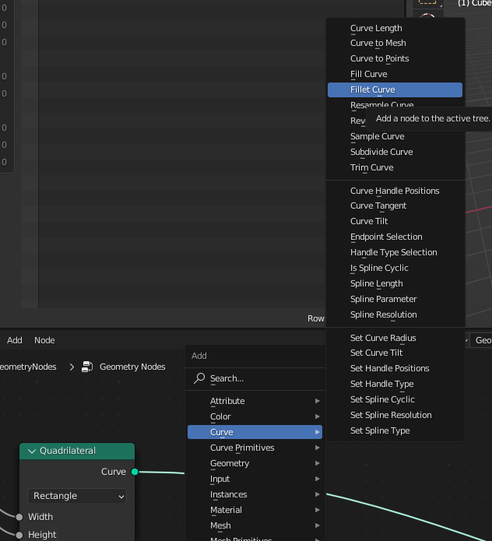492x541 pixels.
Task: Expand the Mesh submenu
Action: [255, 525]
